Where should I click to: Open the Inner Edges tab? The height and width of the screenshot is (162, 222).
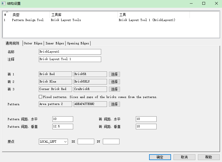pyautogui.click(x=55, y=43)
